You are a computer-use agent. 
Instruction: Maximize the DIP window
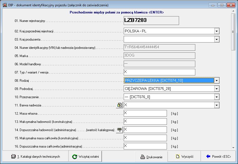point(222,5)
